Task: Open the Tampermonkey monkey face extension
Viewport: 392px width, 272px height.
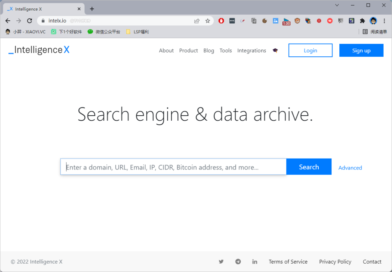Action: click(297, 21)
